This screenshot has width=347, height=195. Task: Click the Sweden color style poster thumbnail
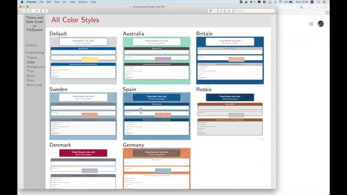(83, 116)
